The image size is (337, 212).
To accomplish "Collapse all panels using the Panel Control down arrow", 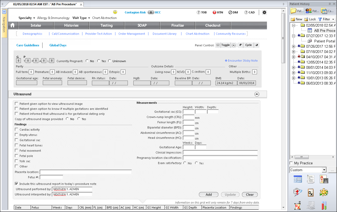I will pos(218,45).
